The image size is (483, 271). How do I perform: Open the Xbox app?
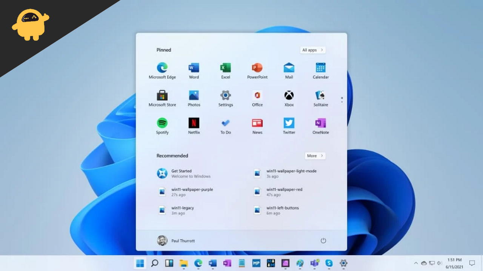[x=289, y=98]
